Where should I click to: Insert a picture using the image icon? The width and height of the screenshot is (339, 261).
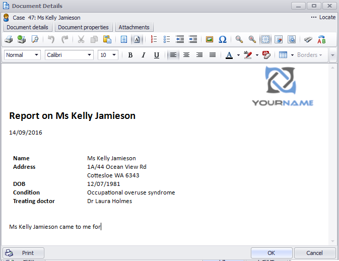(210, 39)
